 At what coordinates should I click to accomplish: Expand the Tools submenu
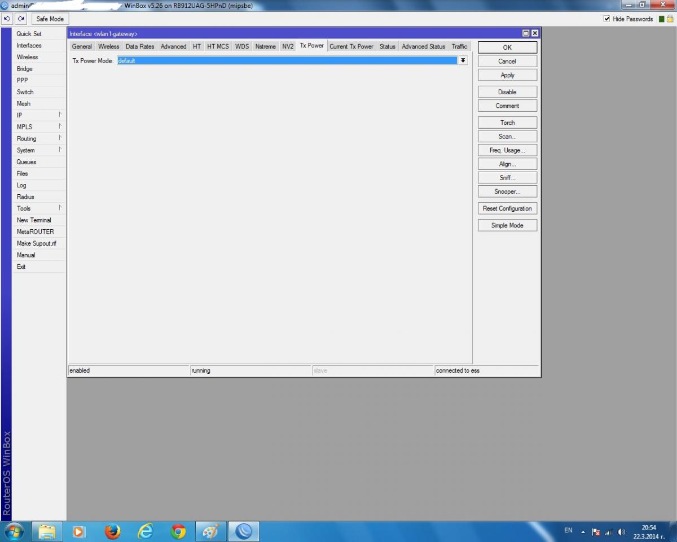click(x=38, y=208)
